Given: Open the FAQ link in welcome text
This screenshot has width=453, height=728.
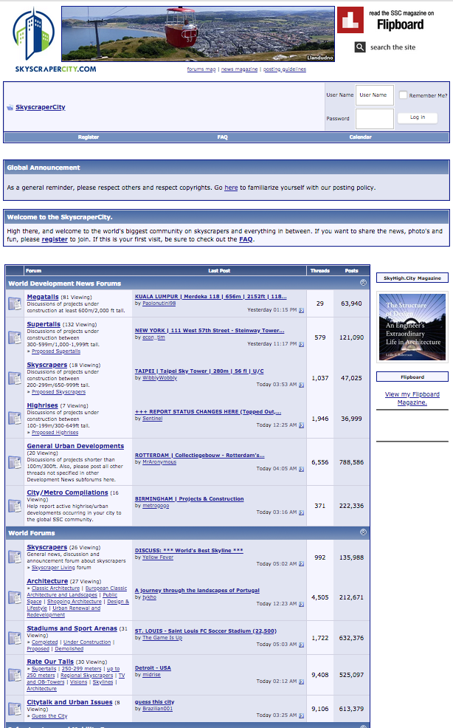Looking at the screenshot, I should [x=246, y=239].
